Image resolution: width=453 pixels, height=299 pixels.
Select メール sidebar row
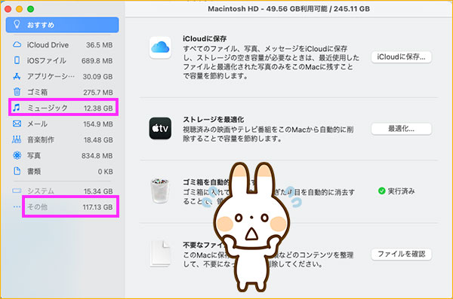tap(62, 124)
